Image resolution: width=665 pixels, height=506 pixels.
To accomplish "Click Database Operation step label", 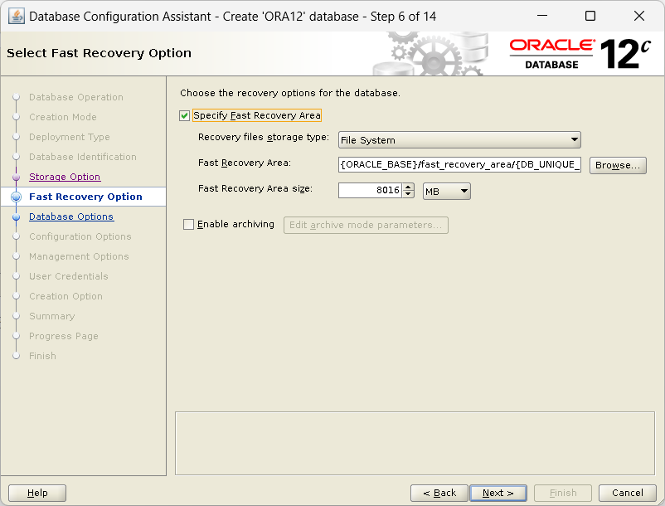I will click(76, 97).
